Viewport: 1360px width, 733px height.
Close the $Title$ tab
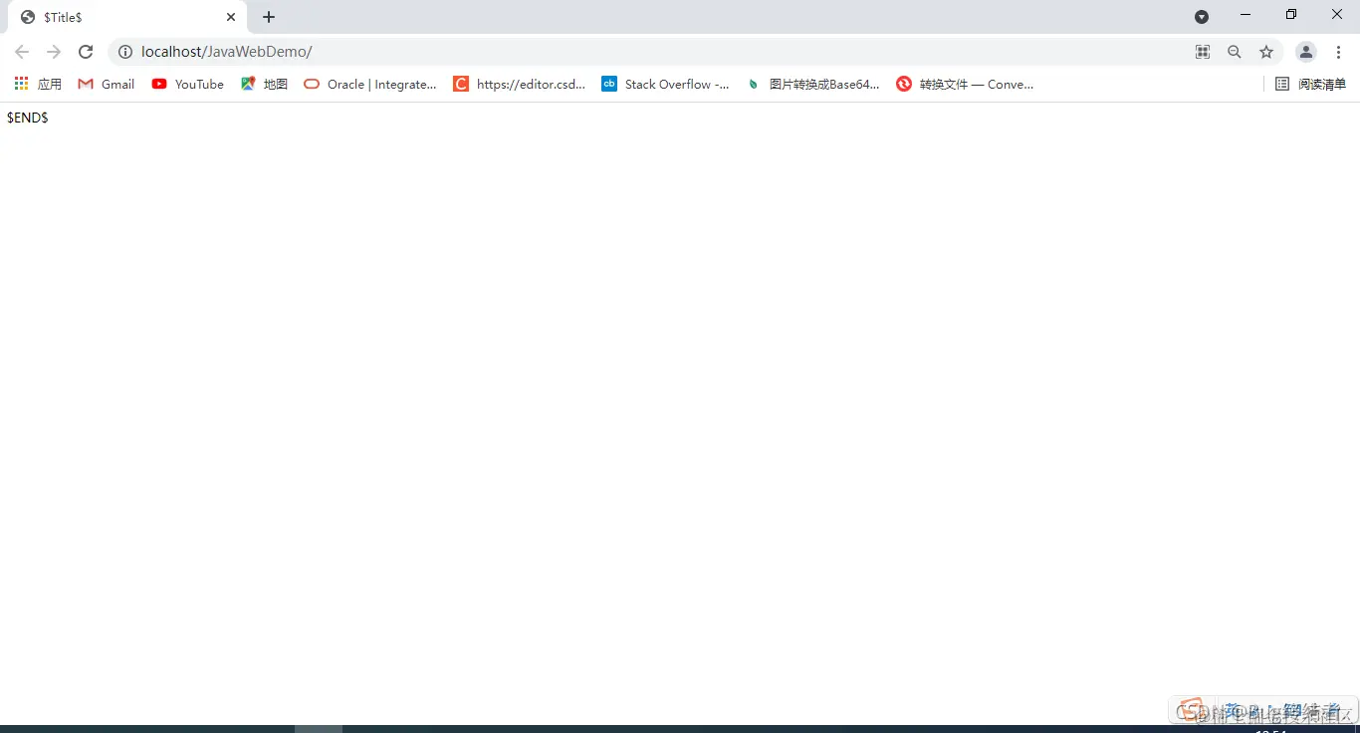click(x=231, y=17)
